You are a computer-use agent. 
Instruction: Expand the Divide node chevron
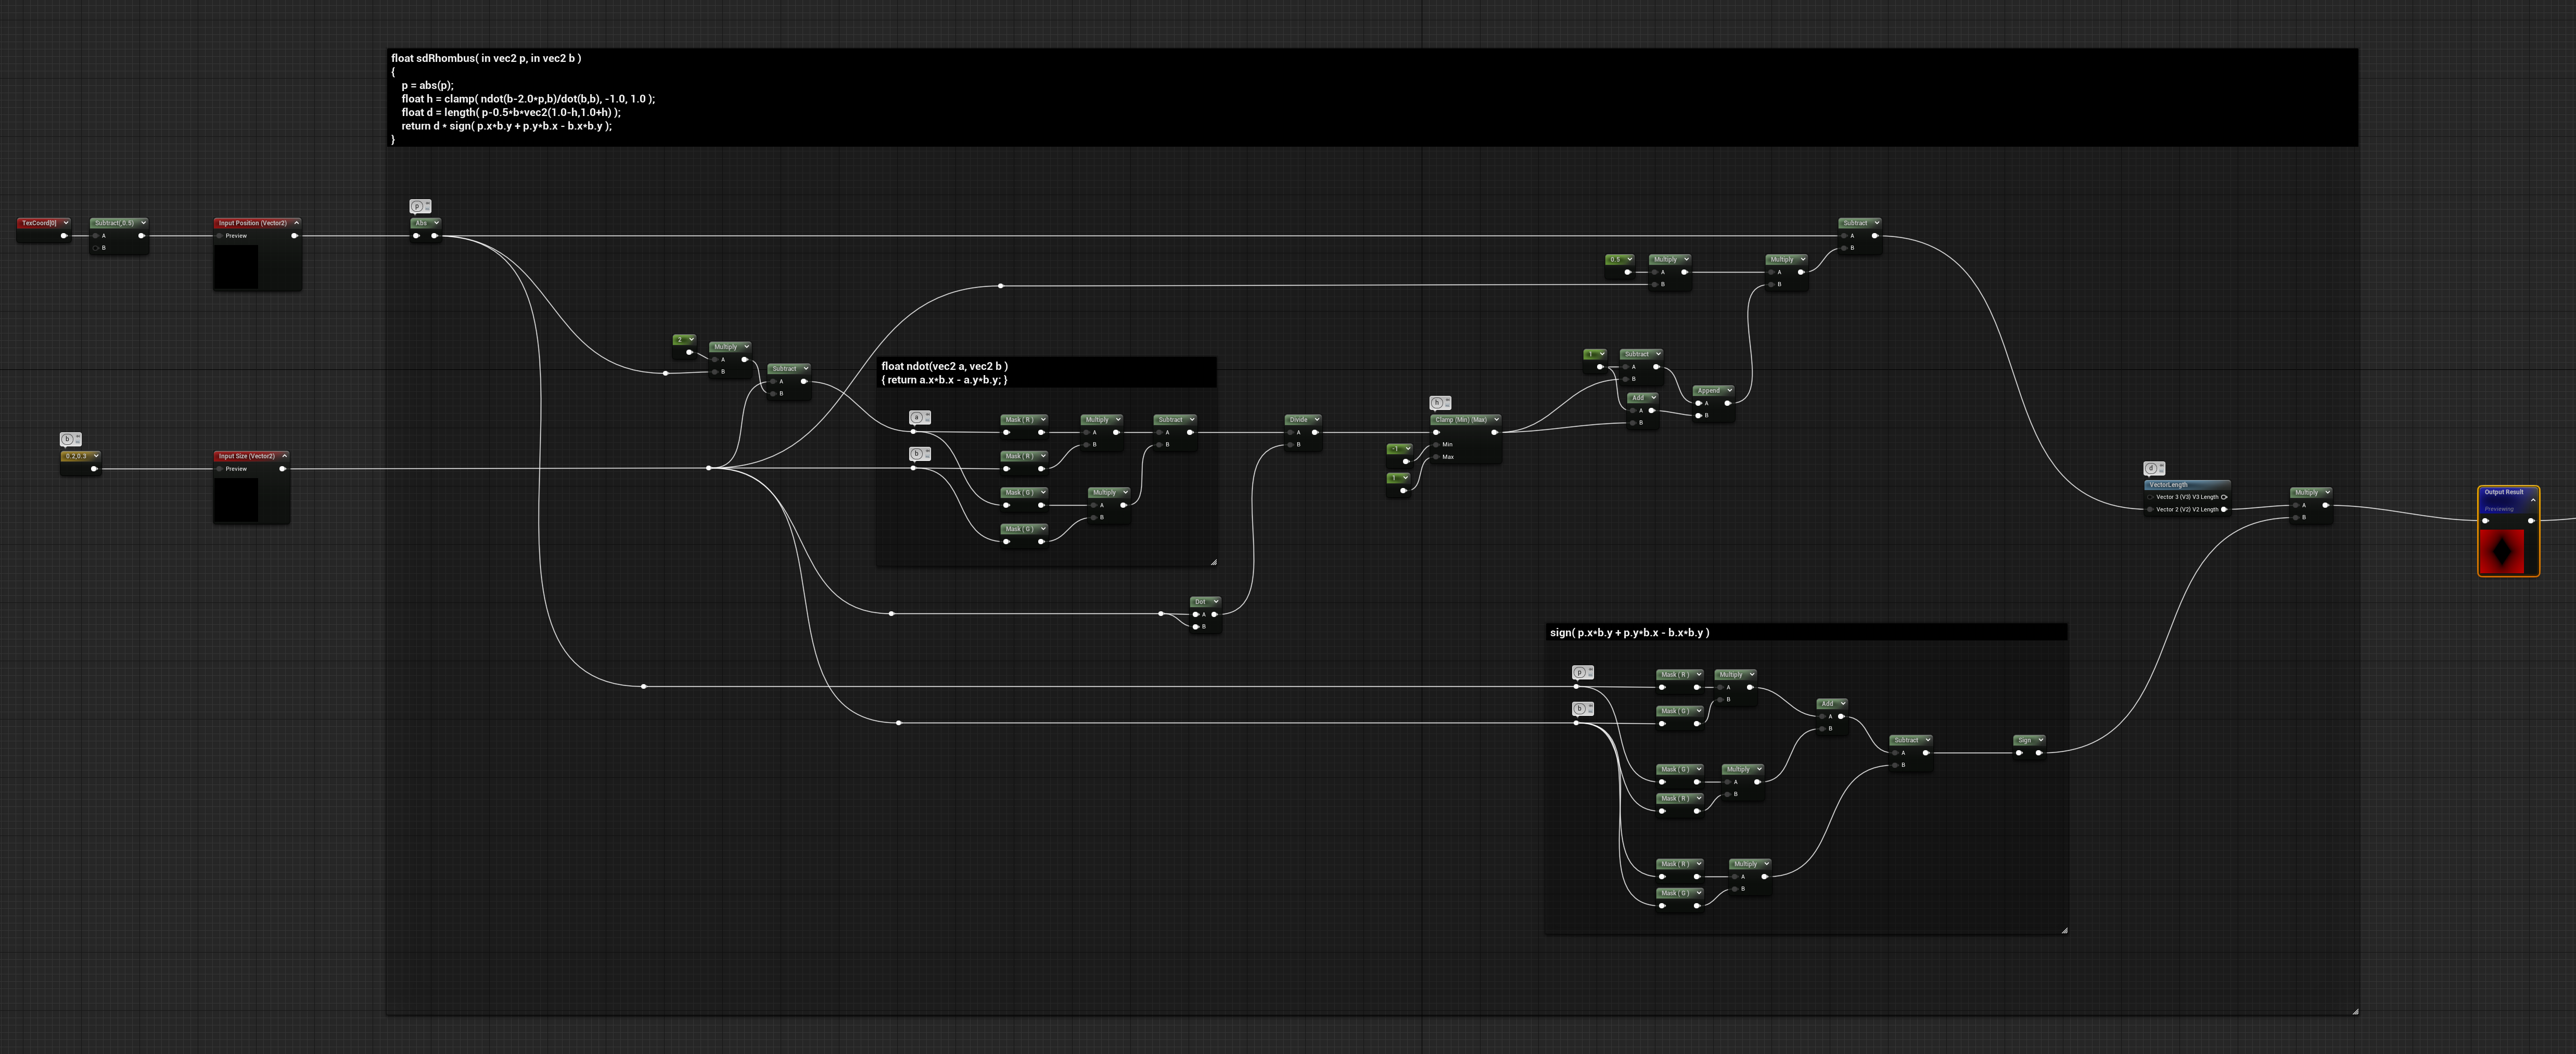point(1316,420)
